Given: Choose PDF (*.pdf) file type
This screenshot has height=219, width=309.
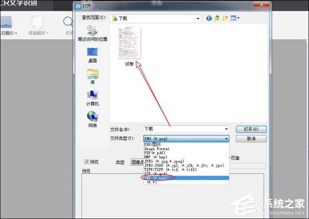Looking at the screenshot, I should [x=186, y=153].
